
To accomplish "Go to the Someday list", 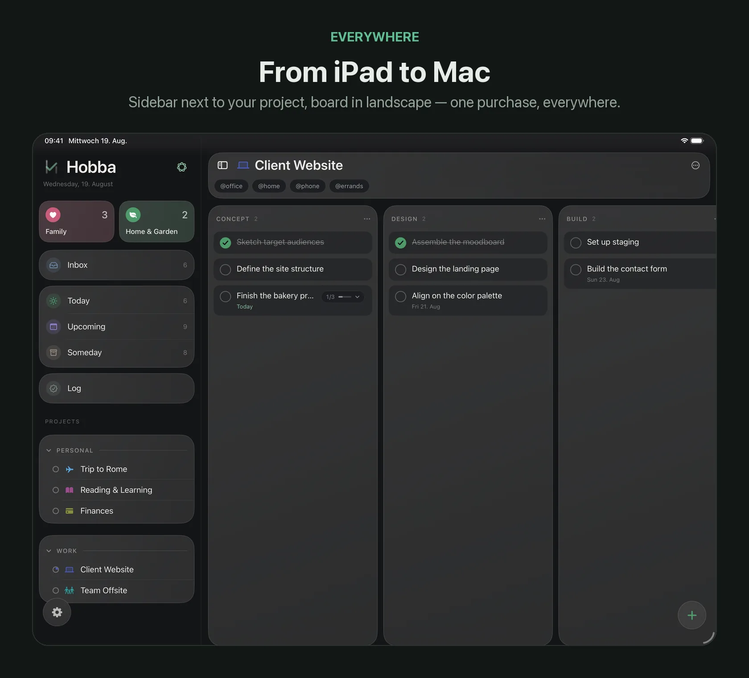I will tap(116, 352).
